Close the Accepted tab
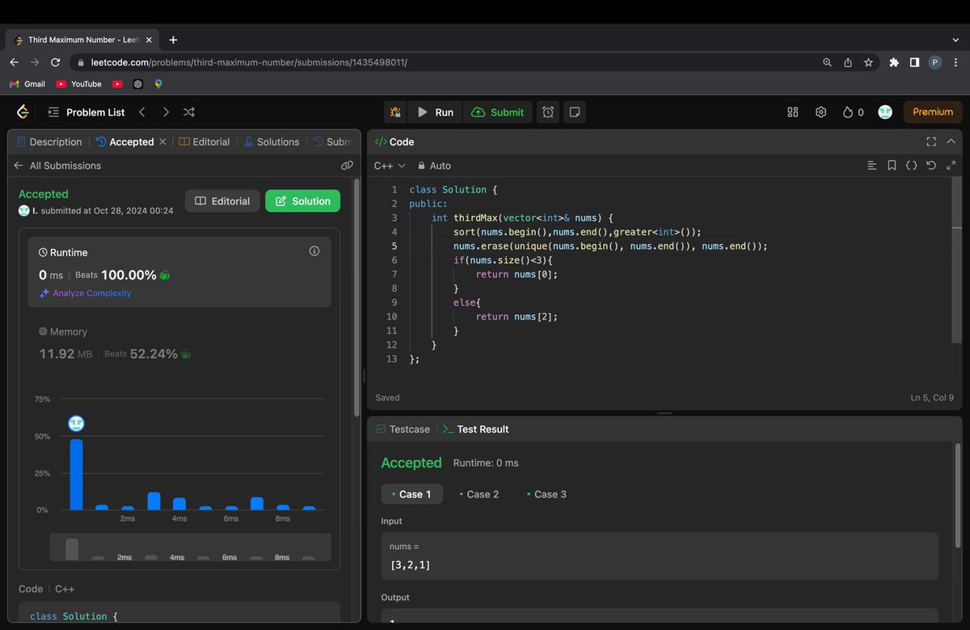Screen dimensions: 970x630 [162, 142]
